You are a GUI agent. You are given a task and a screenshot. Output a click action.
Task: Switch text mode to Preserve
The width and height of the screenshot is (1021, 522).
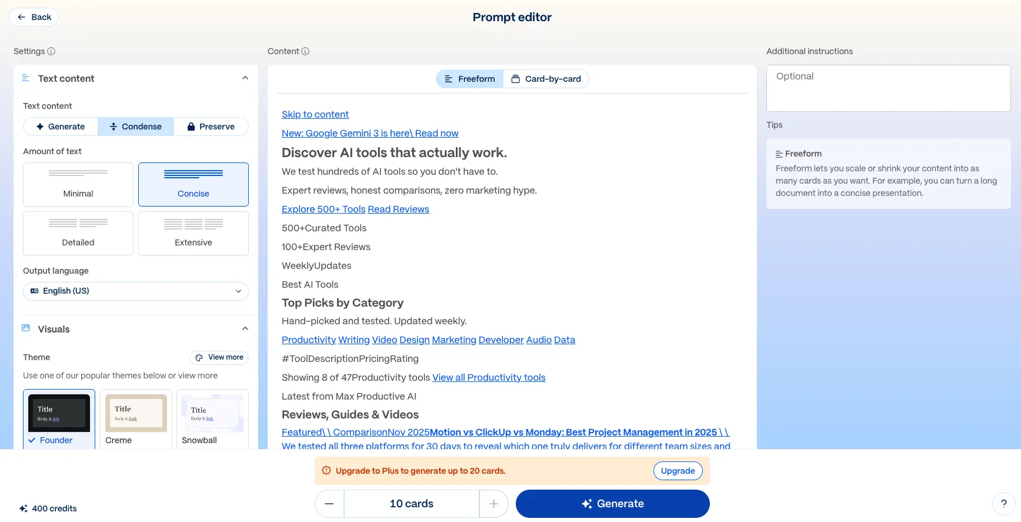(x=211, y=126)
